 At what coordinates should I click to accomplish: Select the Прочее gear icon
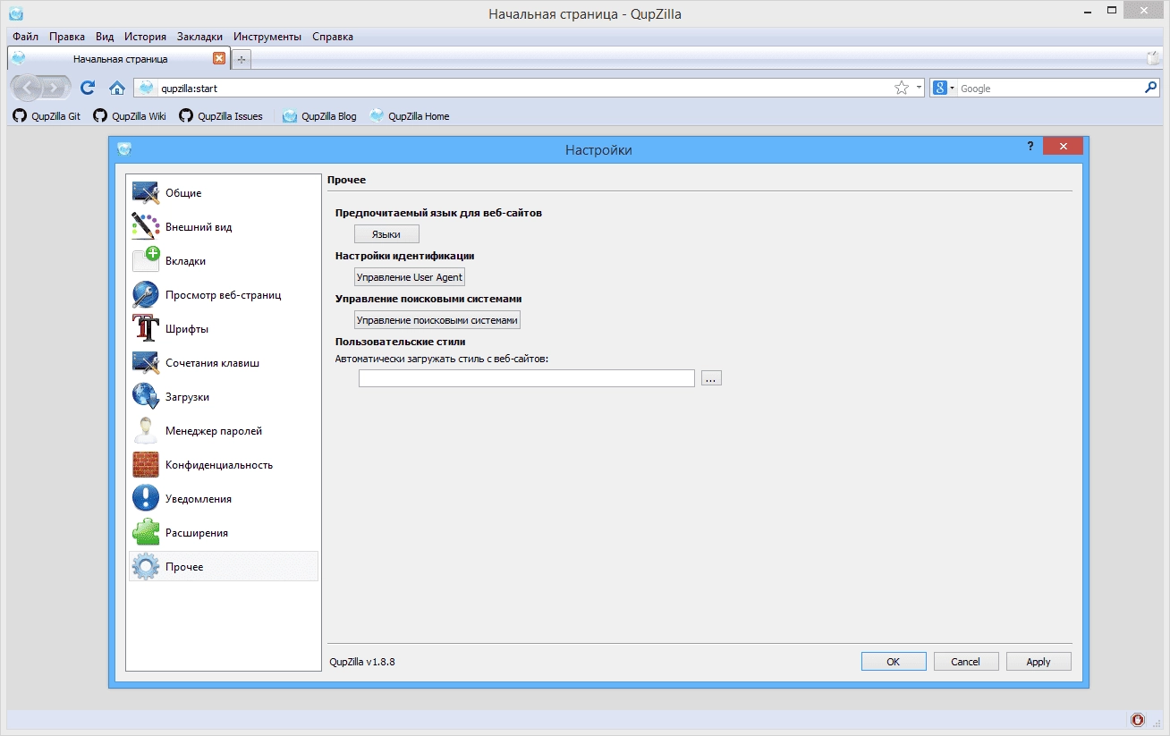(x=145, y=567)
